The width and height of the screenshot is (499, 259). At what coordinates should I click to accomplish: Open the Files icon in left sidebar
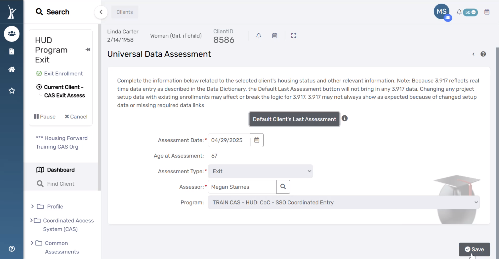click(x=12, y=51)
